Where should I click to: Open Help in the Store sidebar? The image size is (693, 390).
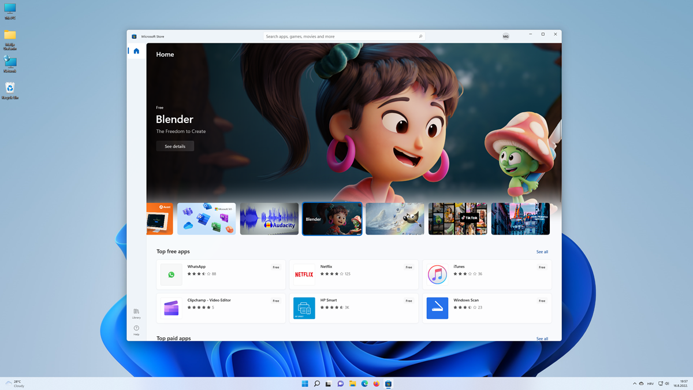pos(136,330)
